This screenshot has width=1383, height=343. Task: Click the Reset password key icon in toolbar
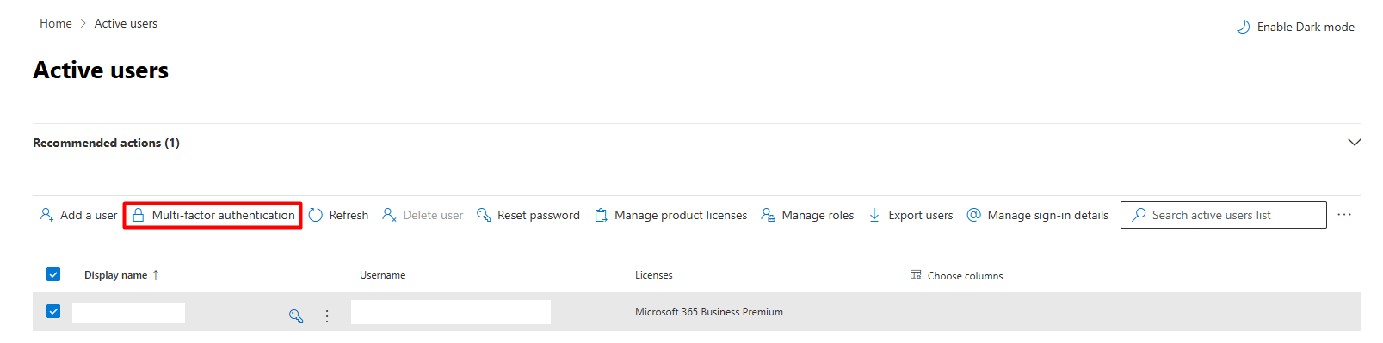coord(484,215)
